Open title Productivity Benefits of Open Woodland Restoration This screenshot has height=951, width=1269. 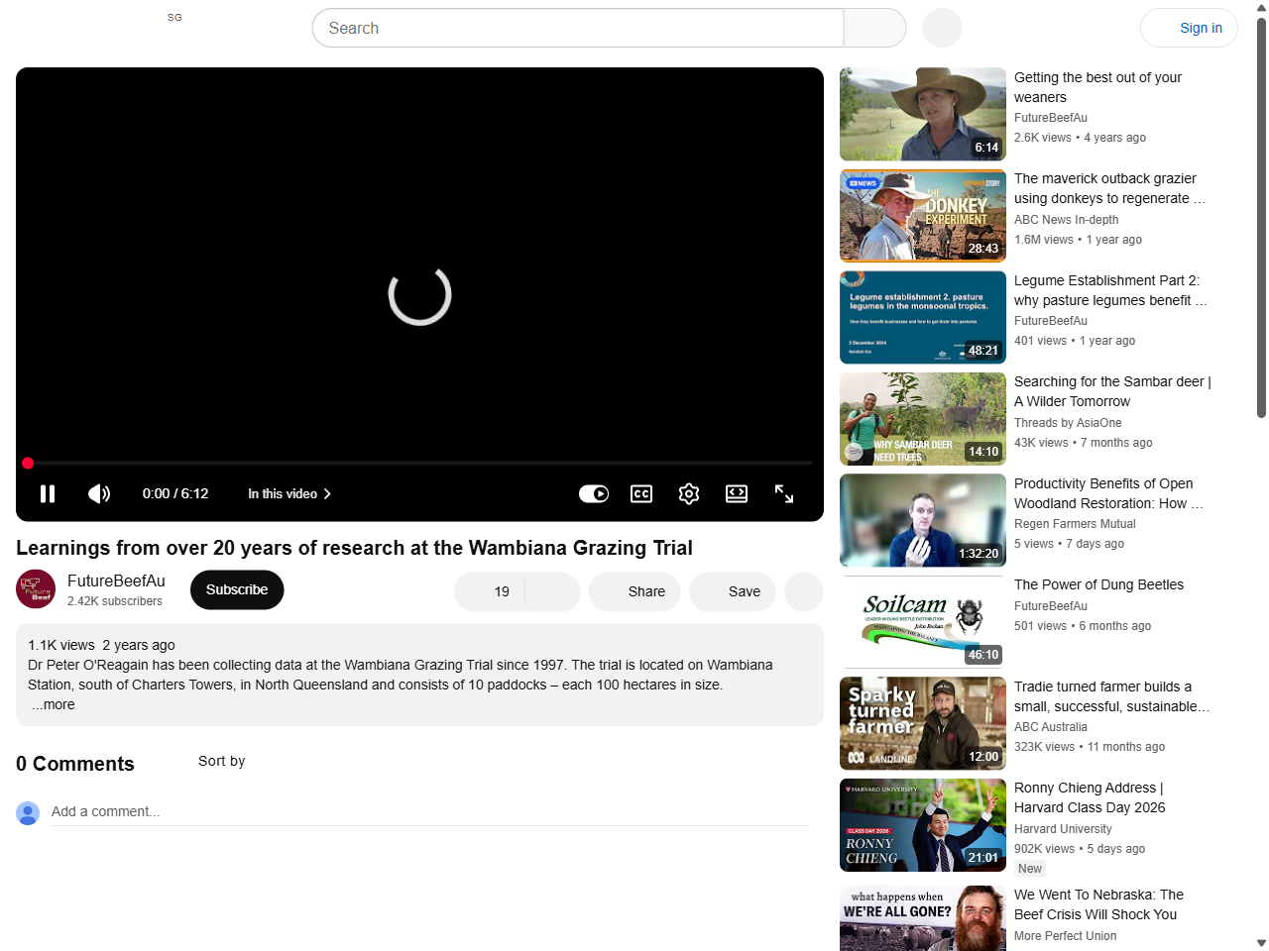coord(1108,493)
